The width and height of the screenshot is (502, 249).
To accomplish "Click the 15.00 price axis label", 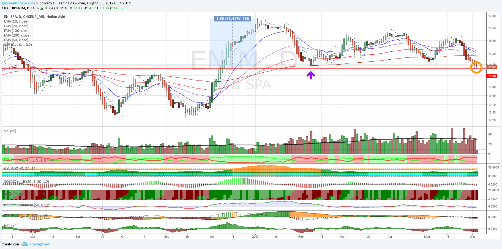I will (x=492, y=41).
